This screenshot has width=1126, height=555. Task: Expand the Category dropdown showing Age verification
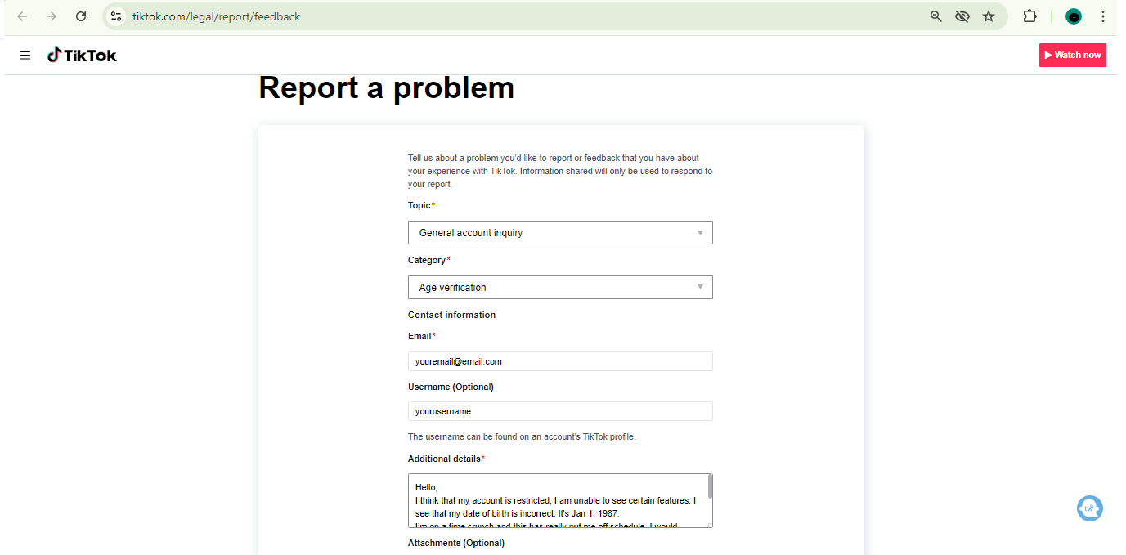(560, 288)
